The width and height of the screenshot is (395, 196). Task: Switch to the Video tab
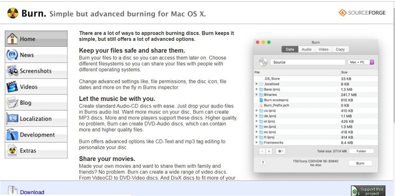tap(323, 49)
